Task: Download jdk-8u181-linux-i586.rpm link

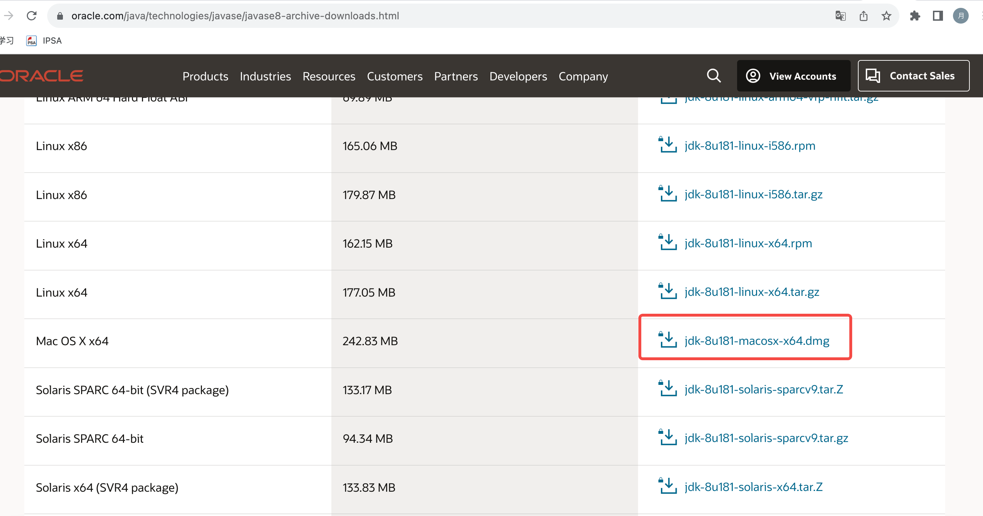Action: (x=750, y=146)
